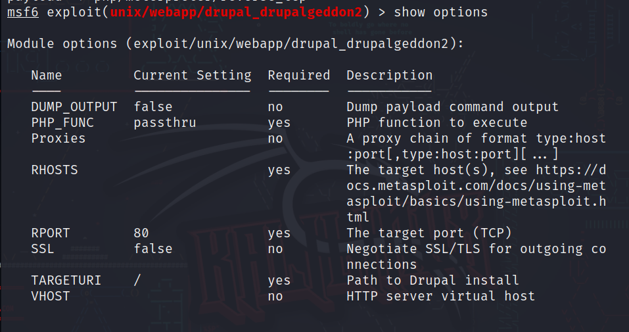Click 'PHP function to execute' description
Viewport: 629px width, 332px height.
coord(437,123)
